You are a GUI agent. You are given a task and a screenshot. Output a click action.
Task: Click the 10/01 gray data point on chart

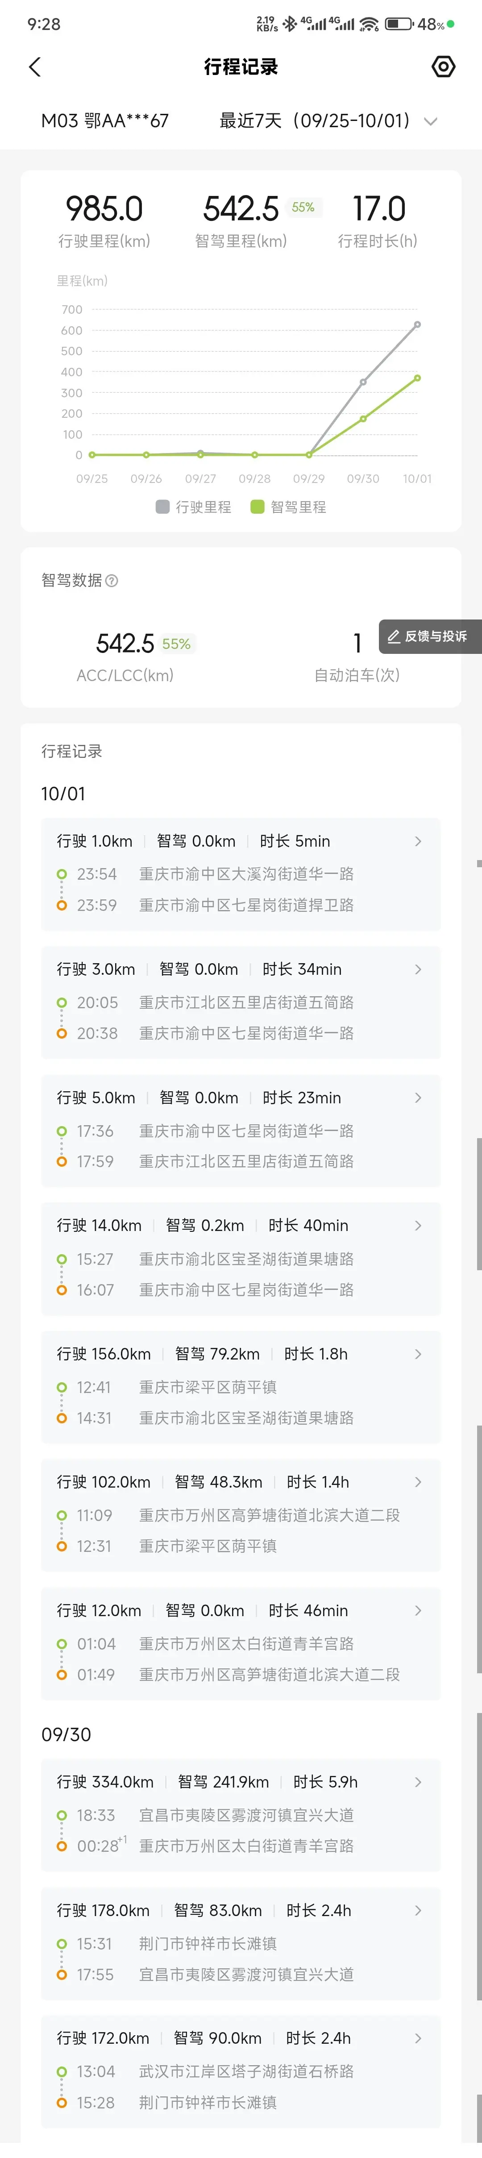(x=417, y=325)
